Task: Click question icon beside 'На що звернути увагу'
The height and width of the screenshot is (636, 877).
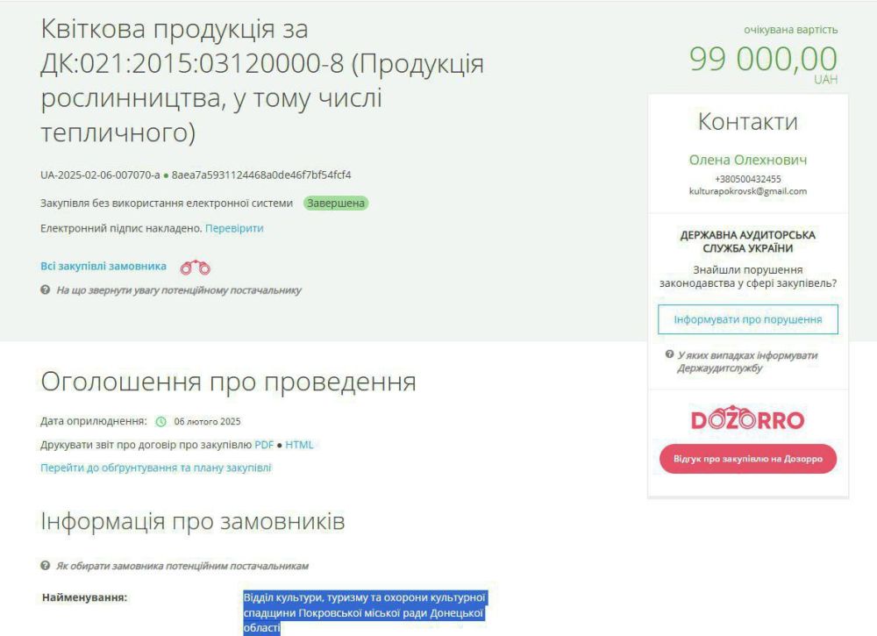Action: click(x=45, y=290)
